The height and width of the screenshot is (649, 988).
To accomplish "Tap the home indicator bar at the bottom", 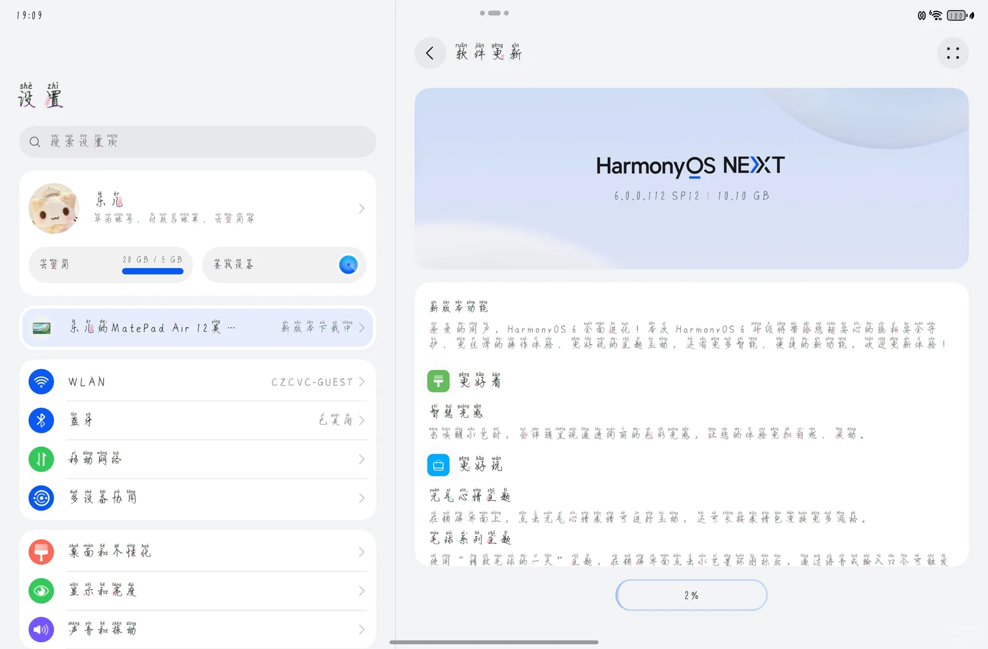I will click(494, 642).
